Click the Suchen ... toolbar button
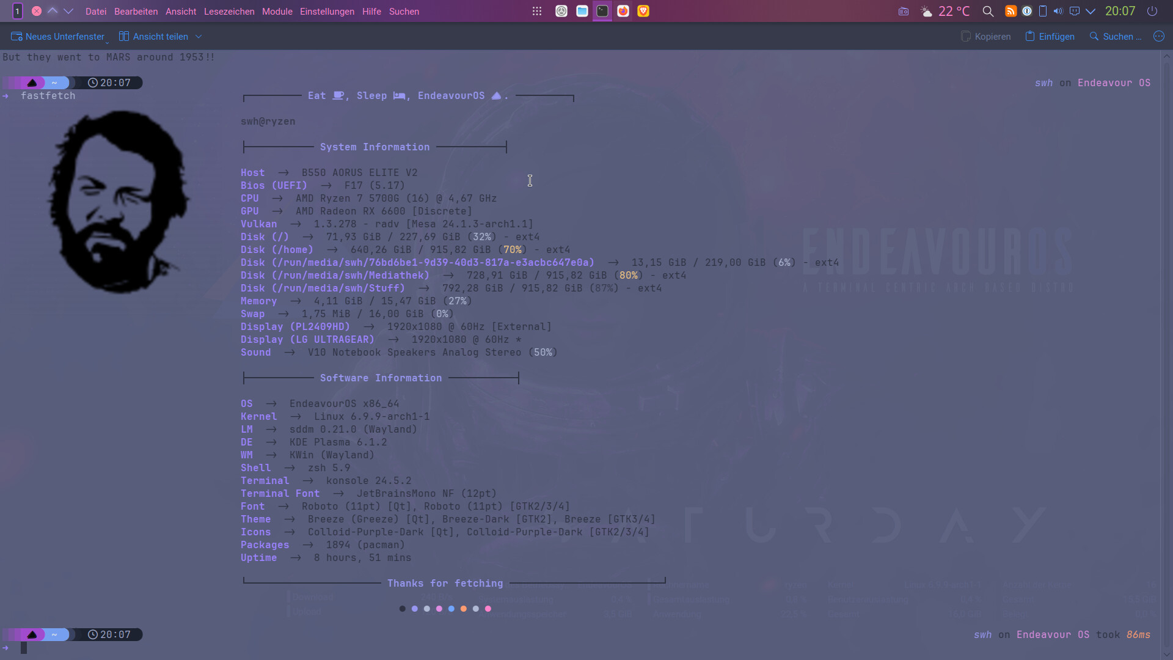1173x660 pixels. click(1116, 37)
